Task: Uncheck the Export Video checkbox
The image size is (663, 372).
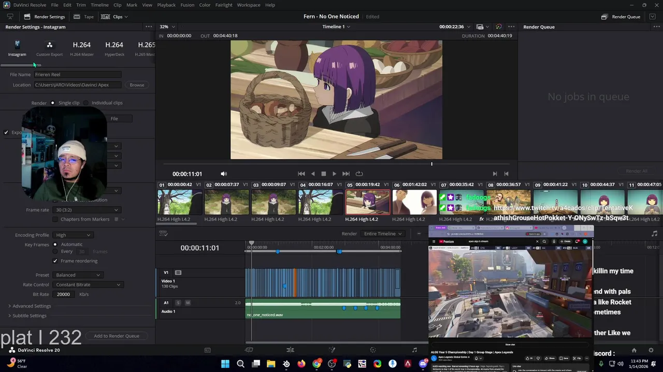Action: point(6,132)
